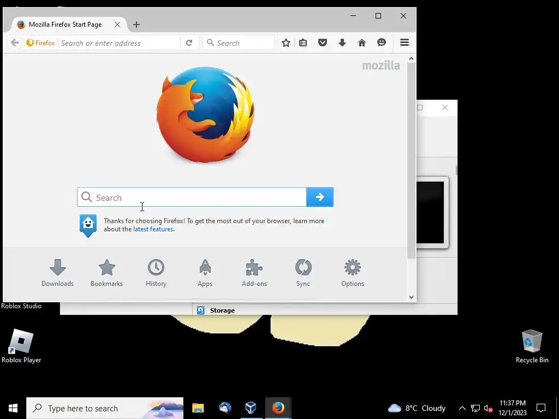Click the address bar field

[x=120, y=43]
